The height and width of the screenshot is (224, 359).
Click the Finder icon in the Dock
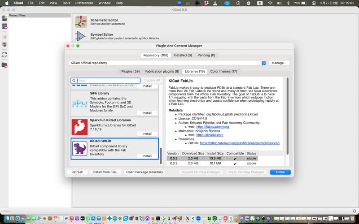(x=7, y=219)
